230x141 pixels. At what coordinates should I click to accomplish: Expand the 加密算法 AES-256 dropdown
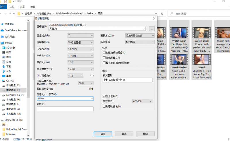click(142, 101)
